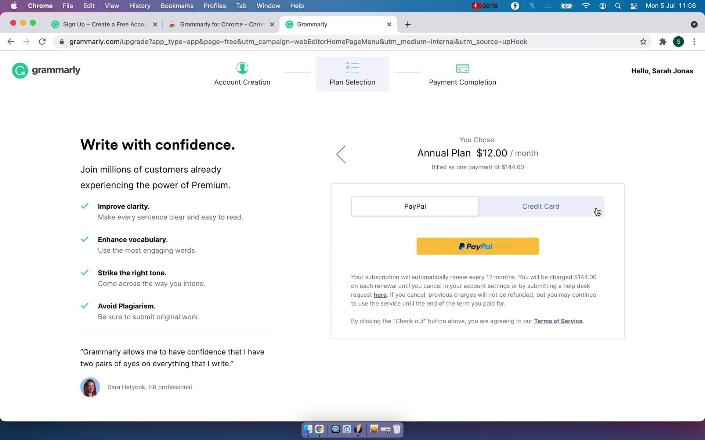
Task: Reload the page
Action: [42, 42]
